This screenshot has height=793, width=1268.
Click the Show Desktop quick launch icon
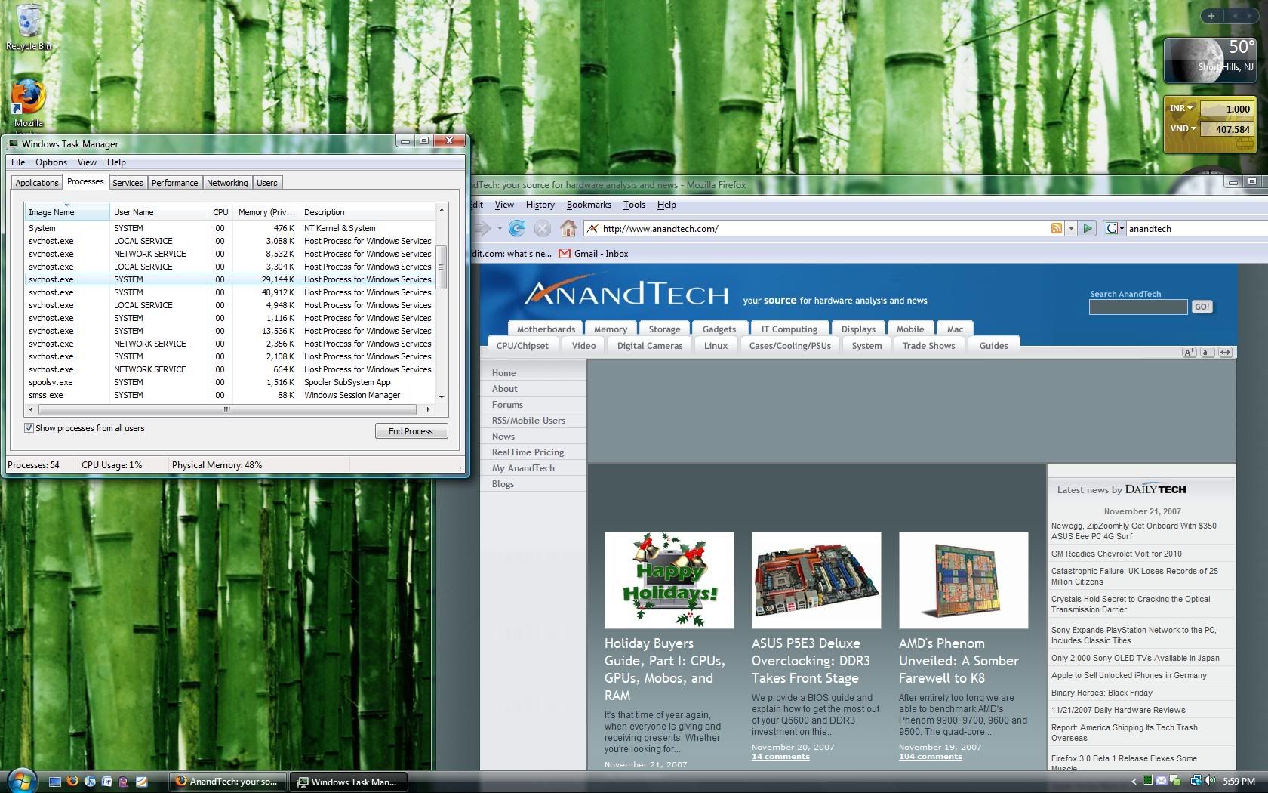[x=55, y=782]
